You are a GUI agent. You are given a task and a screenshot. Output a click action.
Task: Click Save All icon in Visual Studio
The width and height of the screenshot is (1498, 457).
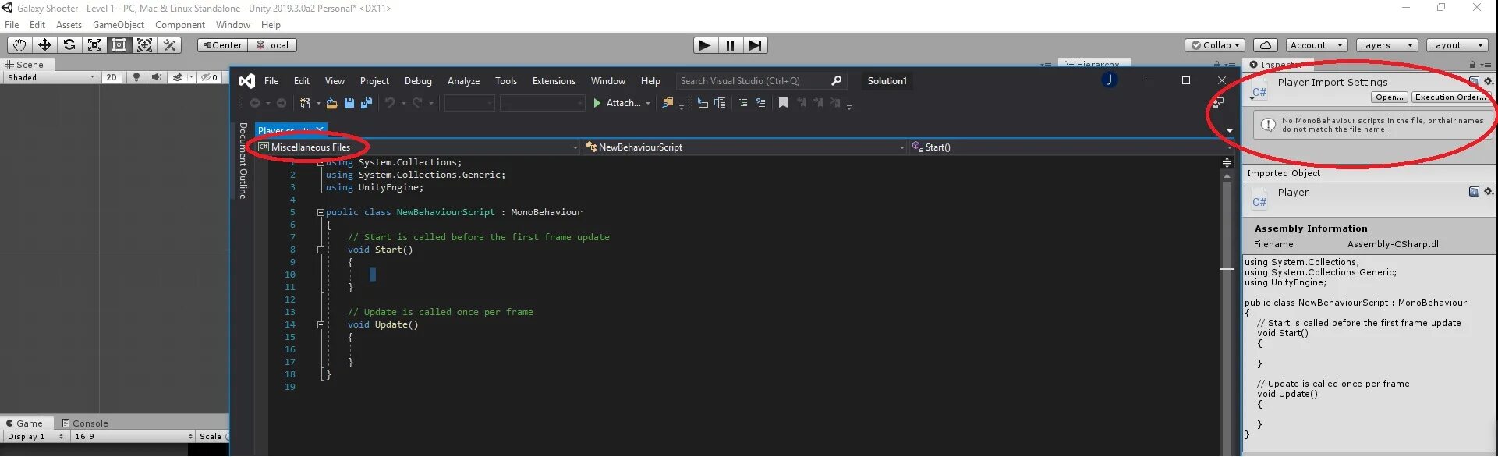(x=367, y=103)
